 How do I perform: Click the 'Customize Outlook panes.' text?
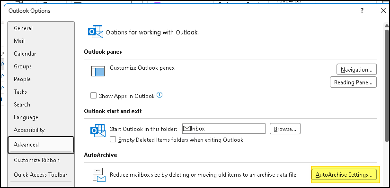coord(143,68)
